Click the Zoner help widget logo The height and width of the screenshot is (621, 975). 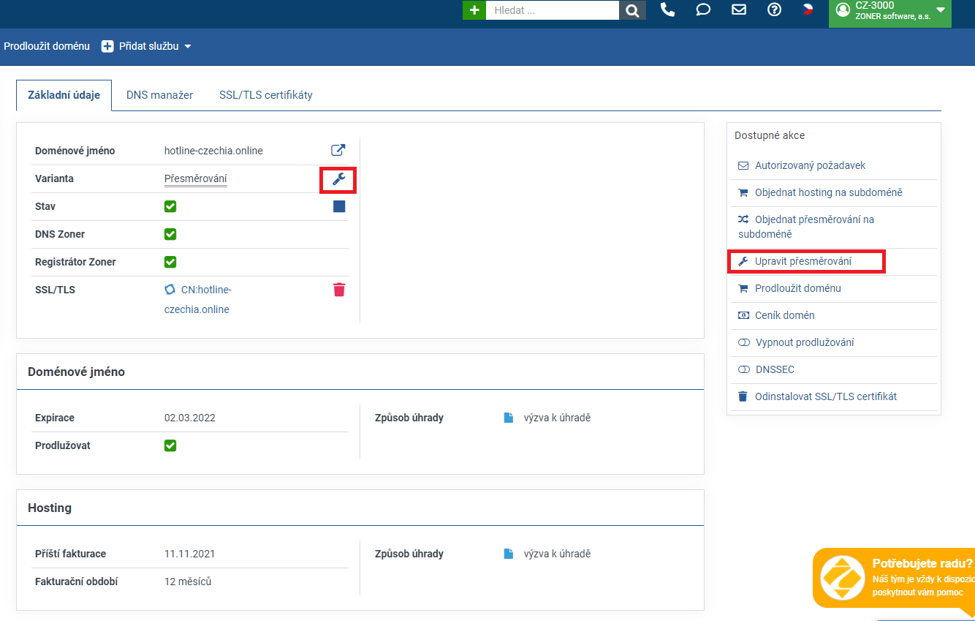(842, 578)
